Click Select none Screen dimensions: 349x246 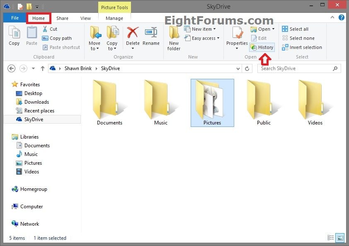(298, 38)
